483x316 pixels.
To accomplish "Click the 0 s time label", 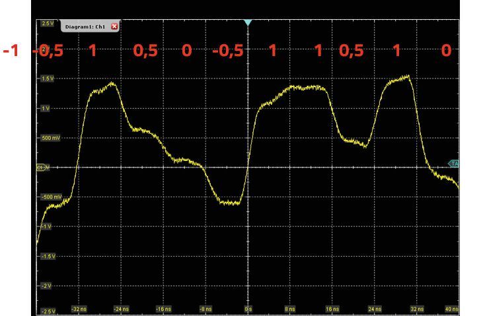I will 248,309.
